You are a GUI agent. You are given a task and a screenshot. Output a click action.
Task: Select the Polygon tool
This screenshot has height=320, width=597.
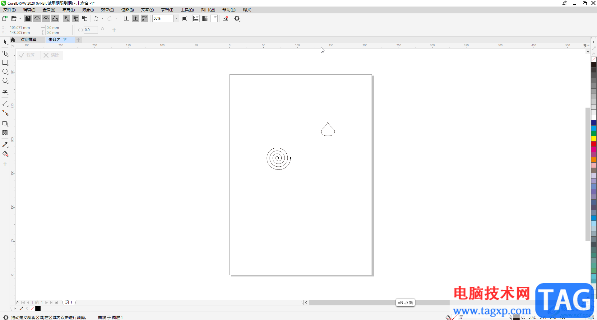[x=5, y=81]
